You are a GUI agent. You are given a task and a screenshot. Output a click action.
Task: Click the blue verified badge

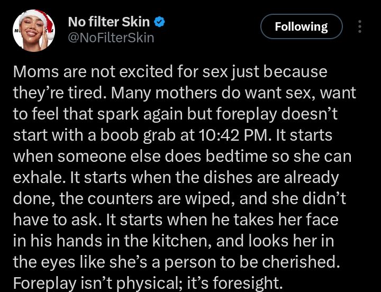pos(159,22)
